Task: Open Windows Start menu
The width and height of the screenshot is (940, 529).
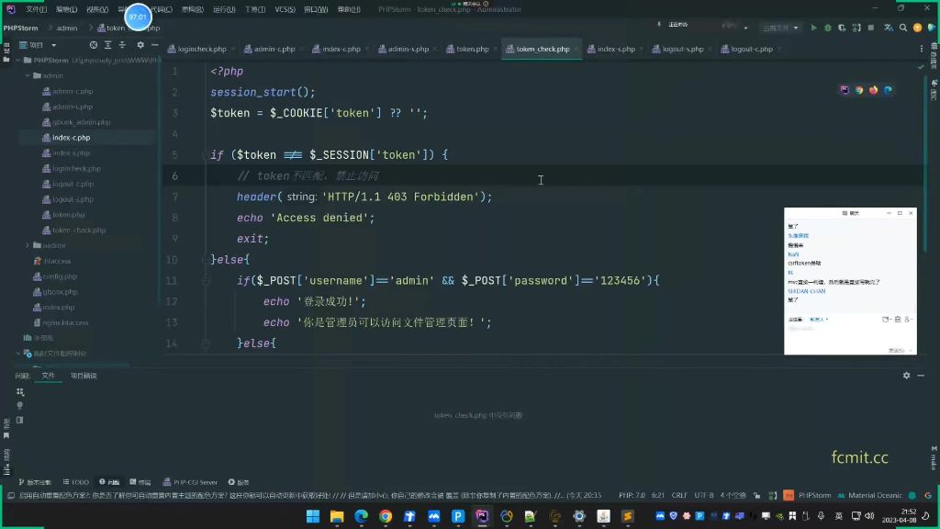Action: [x=313, y=516]
